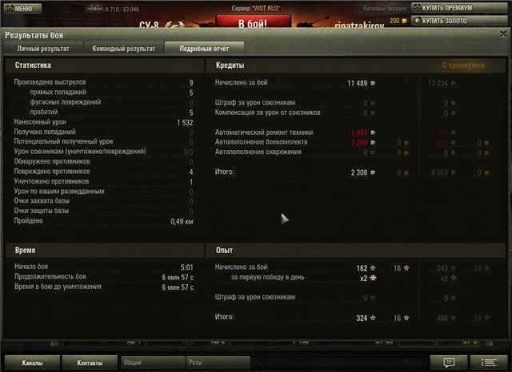Select the Подробный отчёт tab
Viewport: 512px width, 372px height.
click(204, 49)
